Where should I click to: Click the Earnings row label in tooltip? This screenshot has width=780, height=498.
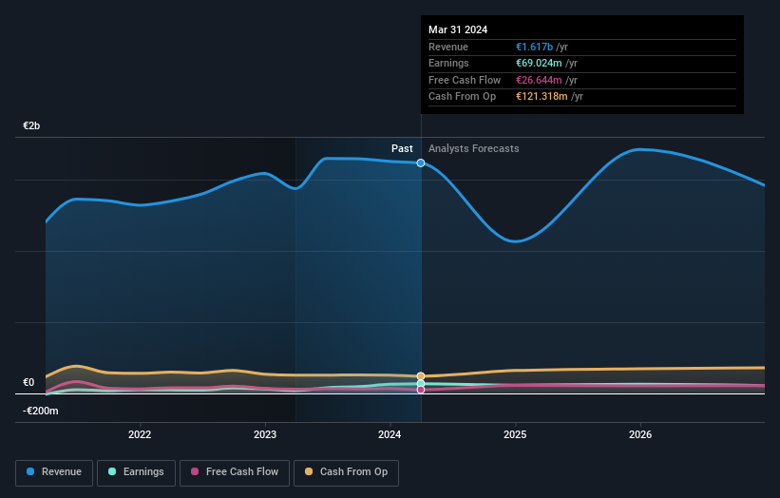[448, 63]
